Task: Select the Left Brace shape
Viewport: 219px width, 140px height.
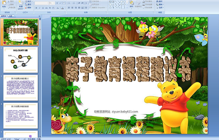Action: (121, 7)
